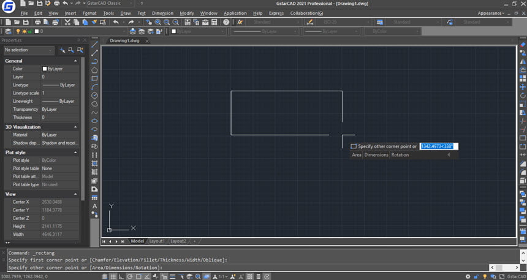Viewport: 527px width, 280px height.
Task: Open the No selection dropdown
Action: tap(29, 50)
